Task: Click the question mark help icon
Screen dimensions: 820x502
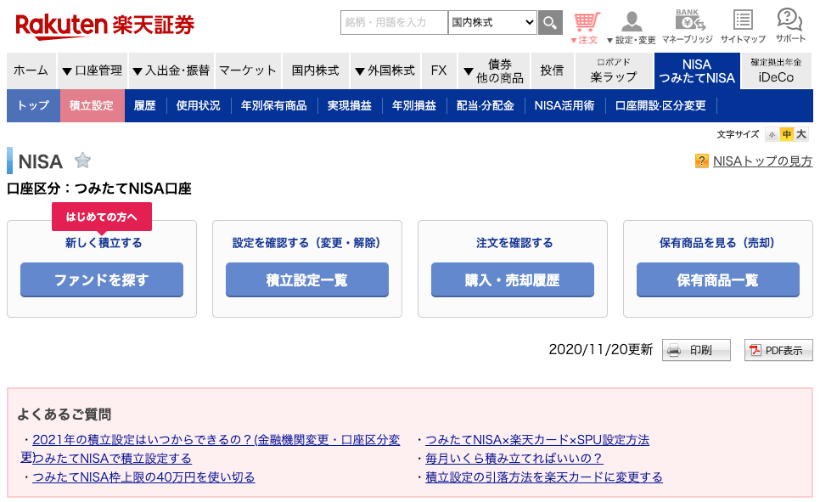Action: pos(701,161)
